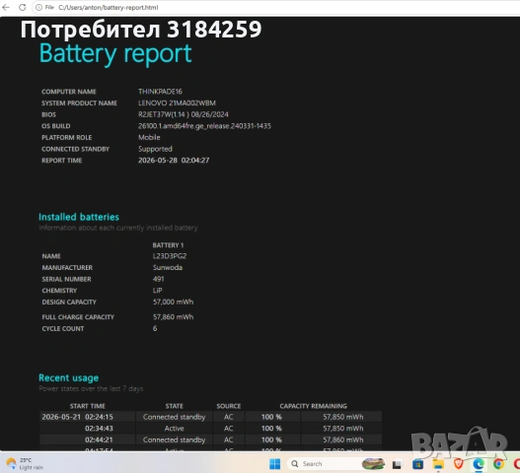Viewport: 520px width, 473px height.
Task: Click the Battery report title
Action: 115,53
